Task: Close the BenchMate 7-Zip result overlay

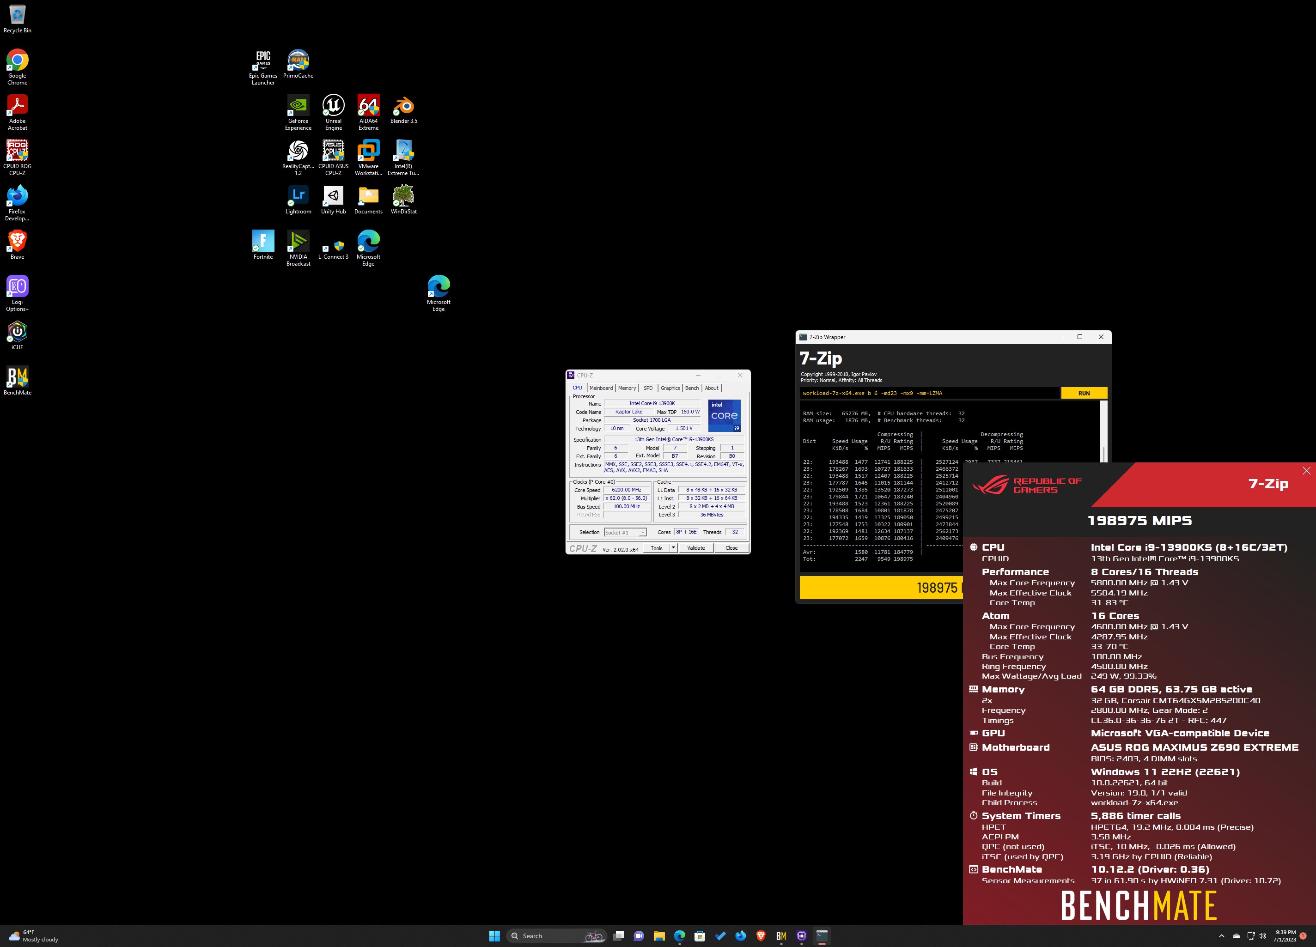Action: [1306, 471]
